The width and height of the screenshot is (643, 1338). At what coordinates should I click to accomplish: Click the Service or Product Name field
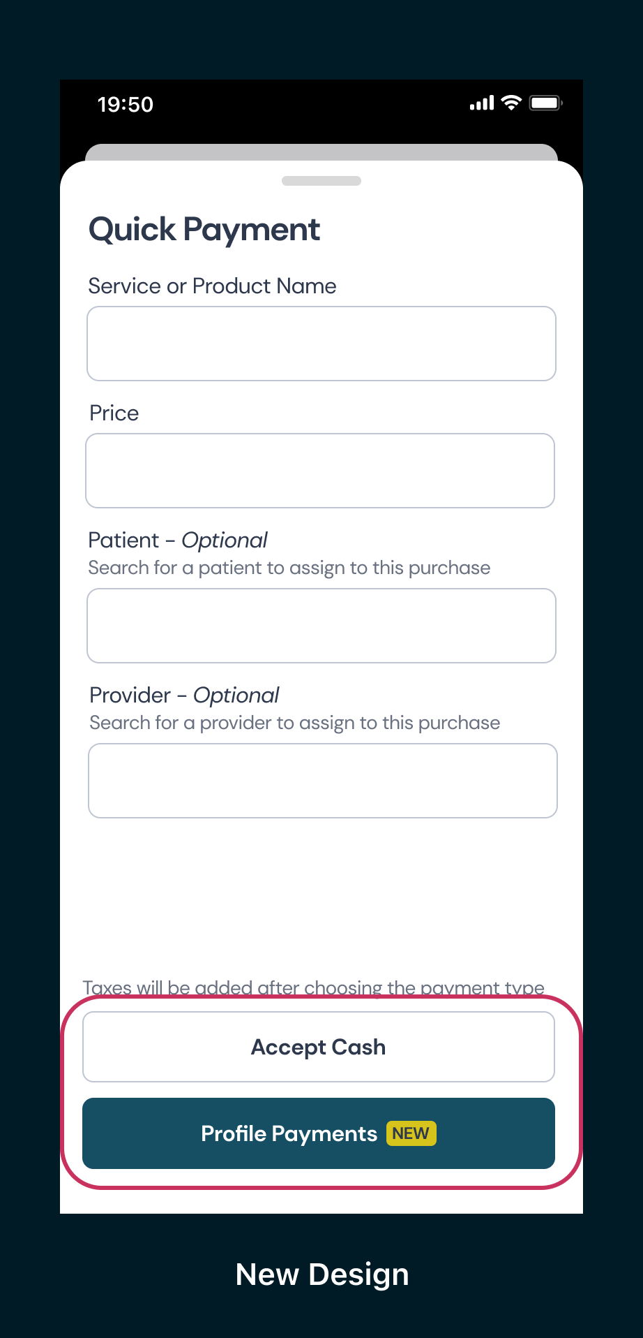321,344
